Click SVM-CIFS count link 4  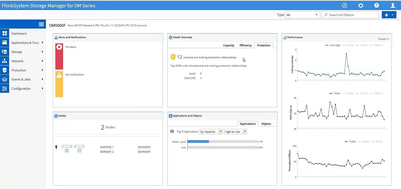201,78
